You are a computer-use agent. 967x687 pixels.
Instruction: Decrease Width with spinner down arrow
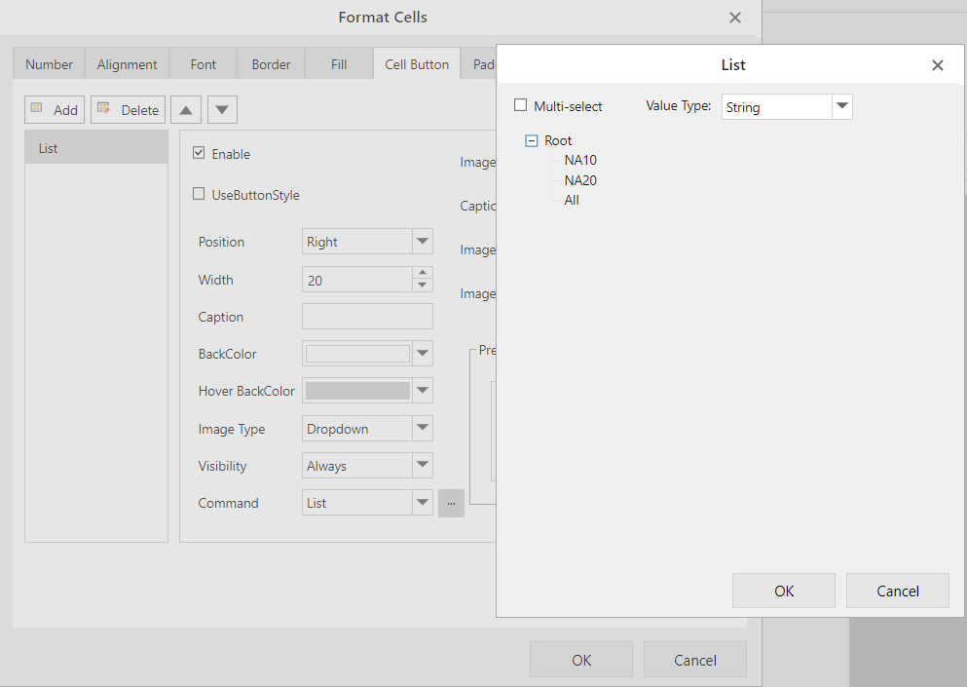click(422, 286)
